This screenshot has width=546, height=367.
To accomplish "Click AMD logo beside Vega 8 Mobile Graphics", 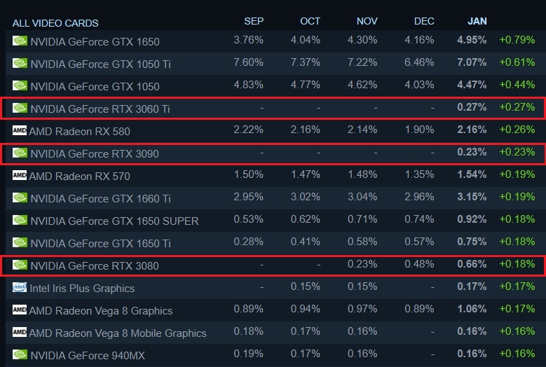I will click(20, 332).
